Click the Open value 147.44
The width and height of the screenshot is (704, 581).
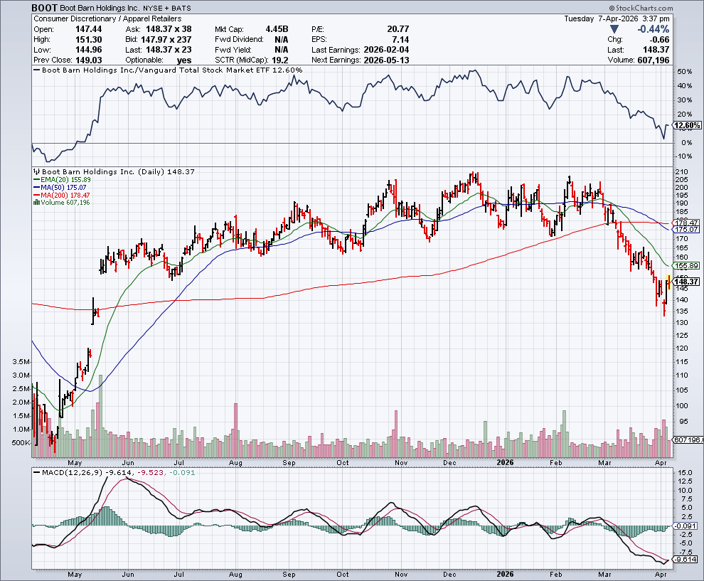click(88, 29)
